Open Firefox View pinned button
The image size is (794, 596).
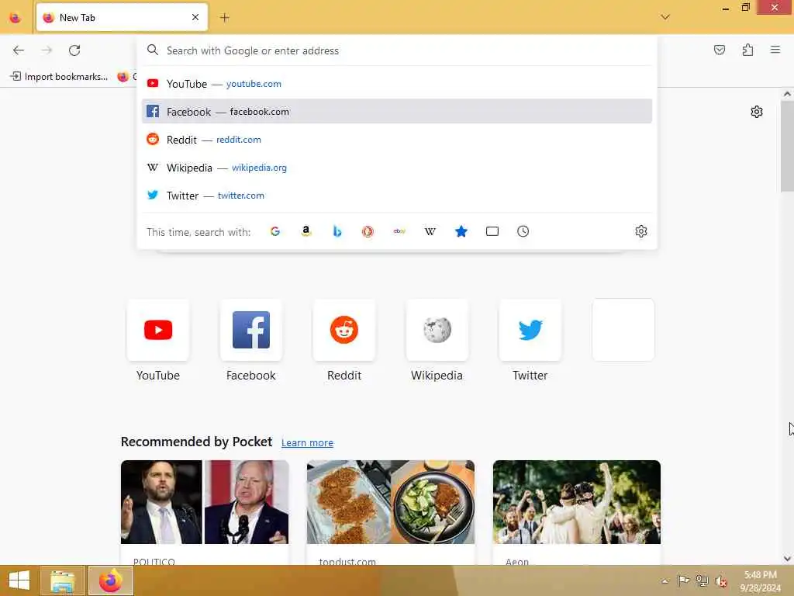16,18
